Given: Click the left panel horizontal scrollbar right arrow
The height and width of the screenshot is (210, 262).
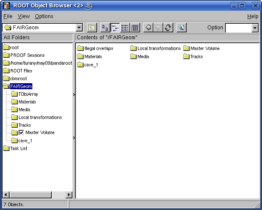Looking at the screenshot, I should 69,195.
